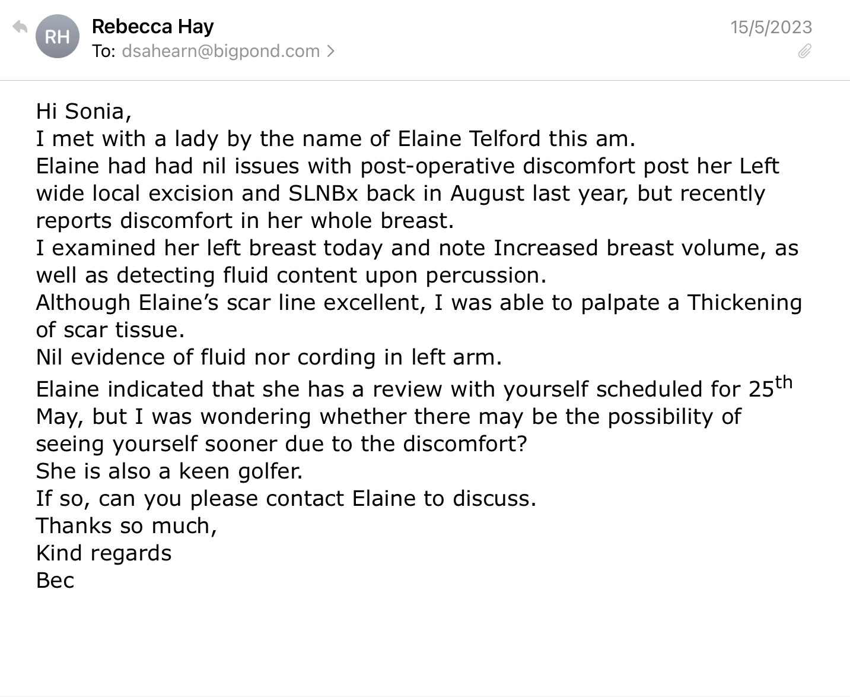Select the sender name Rebecca Hay

tap(152, 26)
